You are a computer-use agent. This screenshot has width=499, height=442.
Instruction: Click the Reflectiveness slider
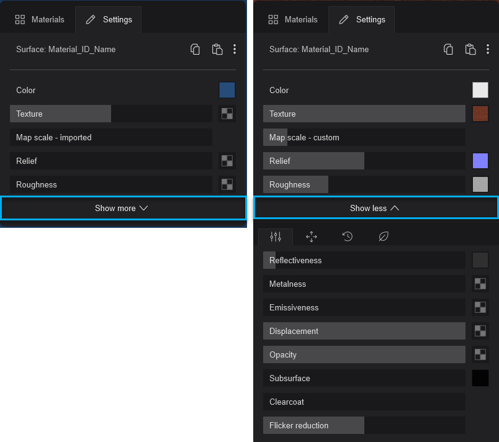364,260
